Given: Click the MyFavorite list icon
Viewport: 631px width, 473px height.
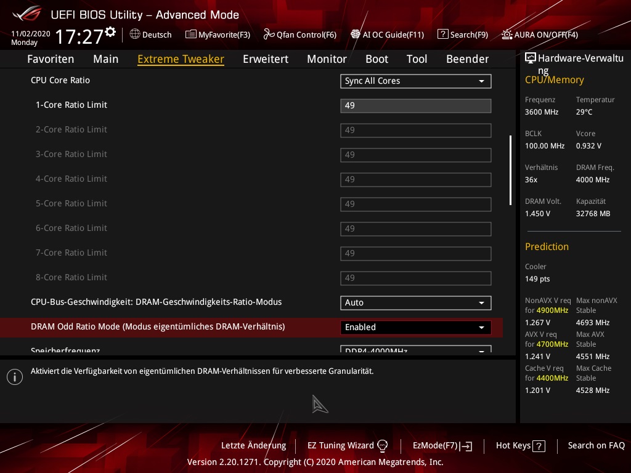Looking at the screenshot, I should 191,34.
